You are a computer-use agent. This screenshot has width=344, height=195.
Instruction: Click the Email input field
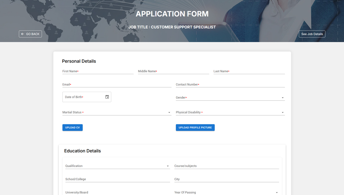click(117, 85)
